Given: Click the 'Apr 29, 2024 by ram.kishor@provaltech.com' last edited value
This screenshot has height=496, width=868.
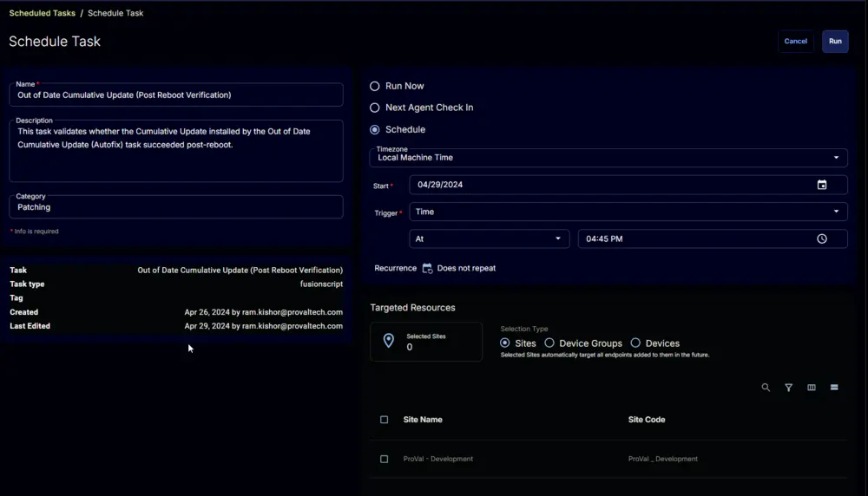Looking at the screenshot, I should tap(264, 326).
